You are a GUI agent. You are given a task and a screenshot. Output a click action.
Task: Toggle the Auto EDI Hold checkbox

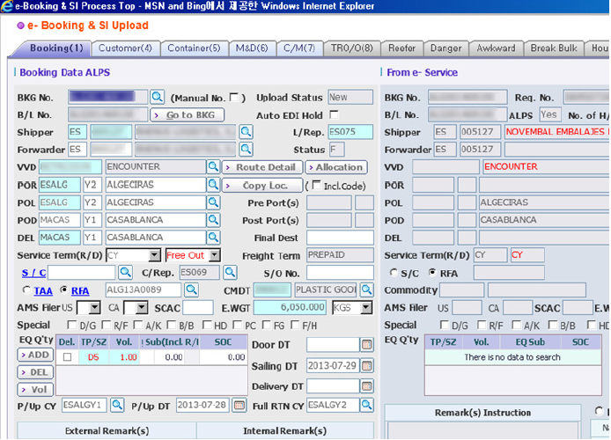[334, 114]
